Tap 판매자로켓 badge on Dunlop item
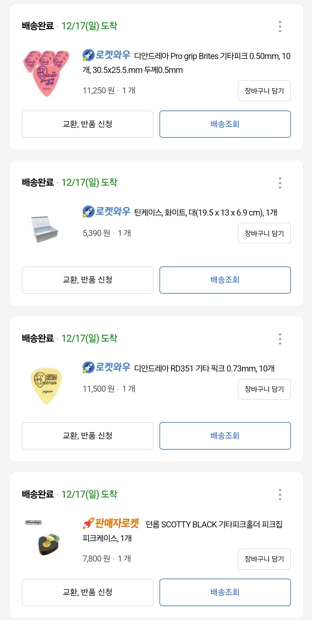 pyautogui.click(x=111, y=523)
